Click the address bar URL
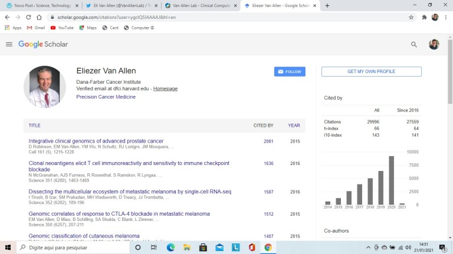The image size is (453, 254). coord(116,17)
